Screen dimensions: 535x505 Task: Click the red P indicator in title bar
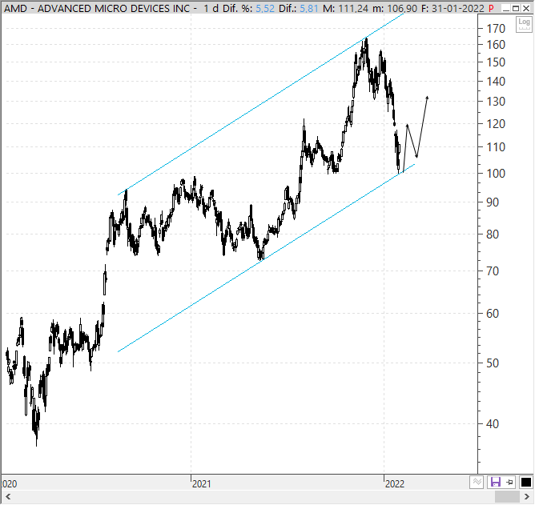pyautogui.click(x=491, y=9)
